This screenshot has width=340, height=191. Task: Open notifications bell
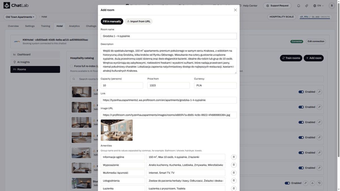[x=299, y=6]
